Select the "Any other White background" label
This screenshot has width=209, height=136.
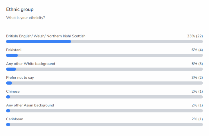(x=30, y=64)
